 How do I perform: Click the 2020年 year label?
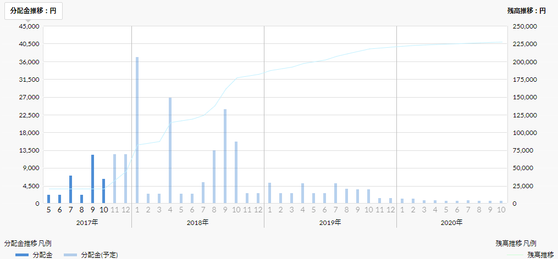point(451,223)
